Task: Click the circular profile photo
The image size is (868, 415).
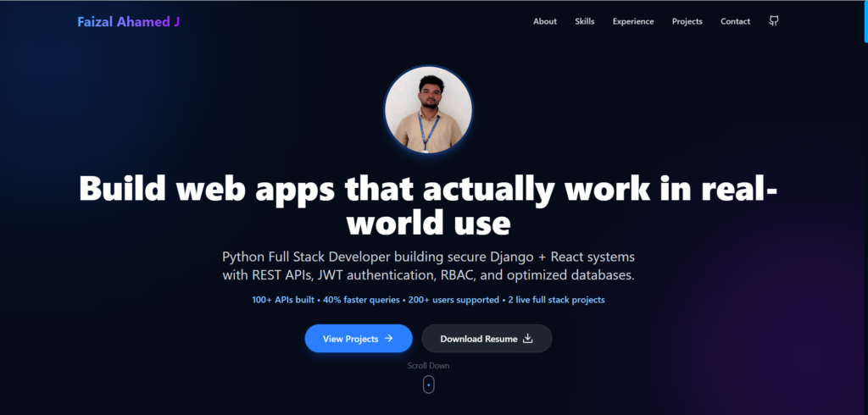Action: click(x=428, y=109)
